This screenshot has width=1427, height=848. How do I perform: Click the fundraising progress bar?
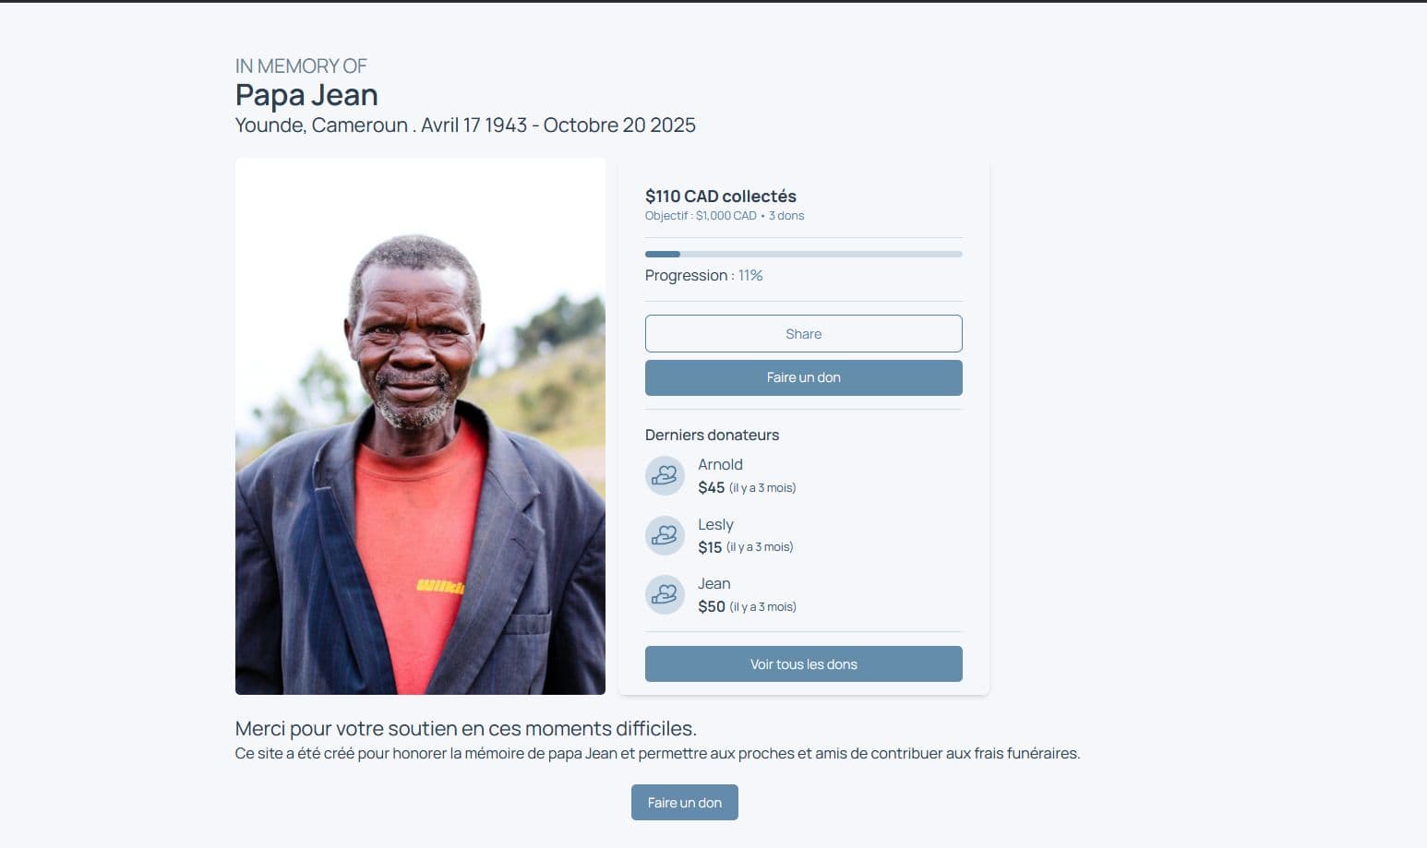point(803,254)
